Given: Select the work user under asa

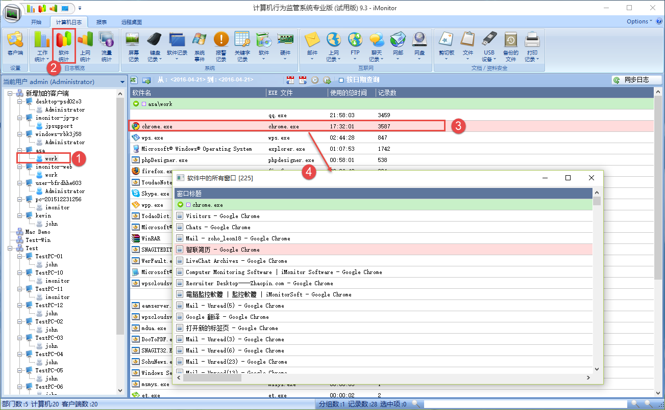Looking at the screenshot, I should (x=51, y=158).
